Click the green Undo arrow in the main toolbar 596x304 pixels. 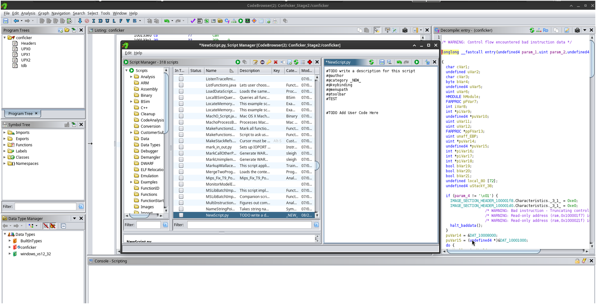click(167, 21)
